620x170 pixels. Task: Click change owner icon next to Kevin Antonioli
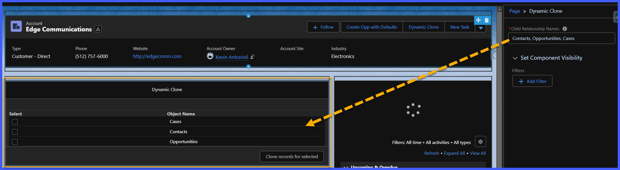pos(252,57)
